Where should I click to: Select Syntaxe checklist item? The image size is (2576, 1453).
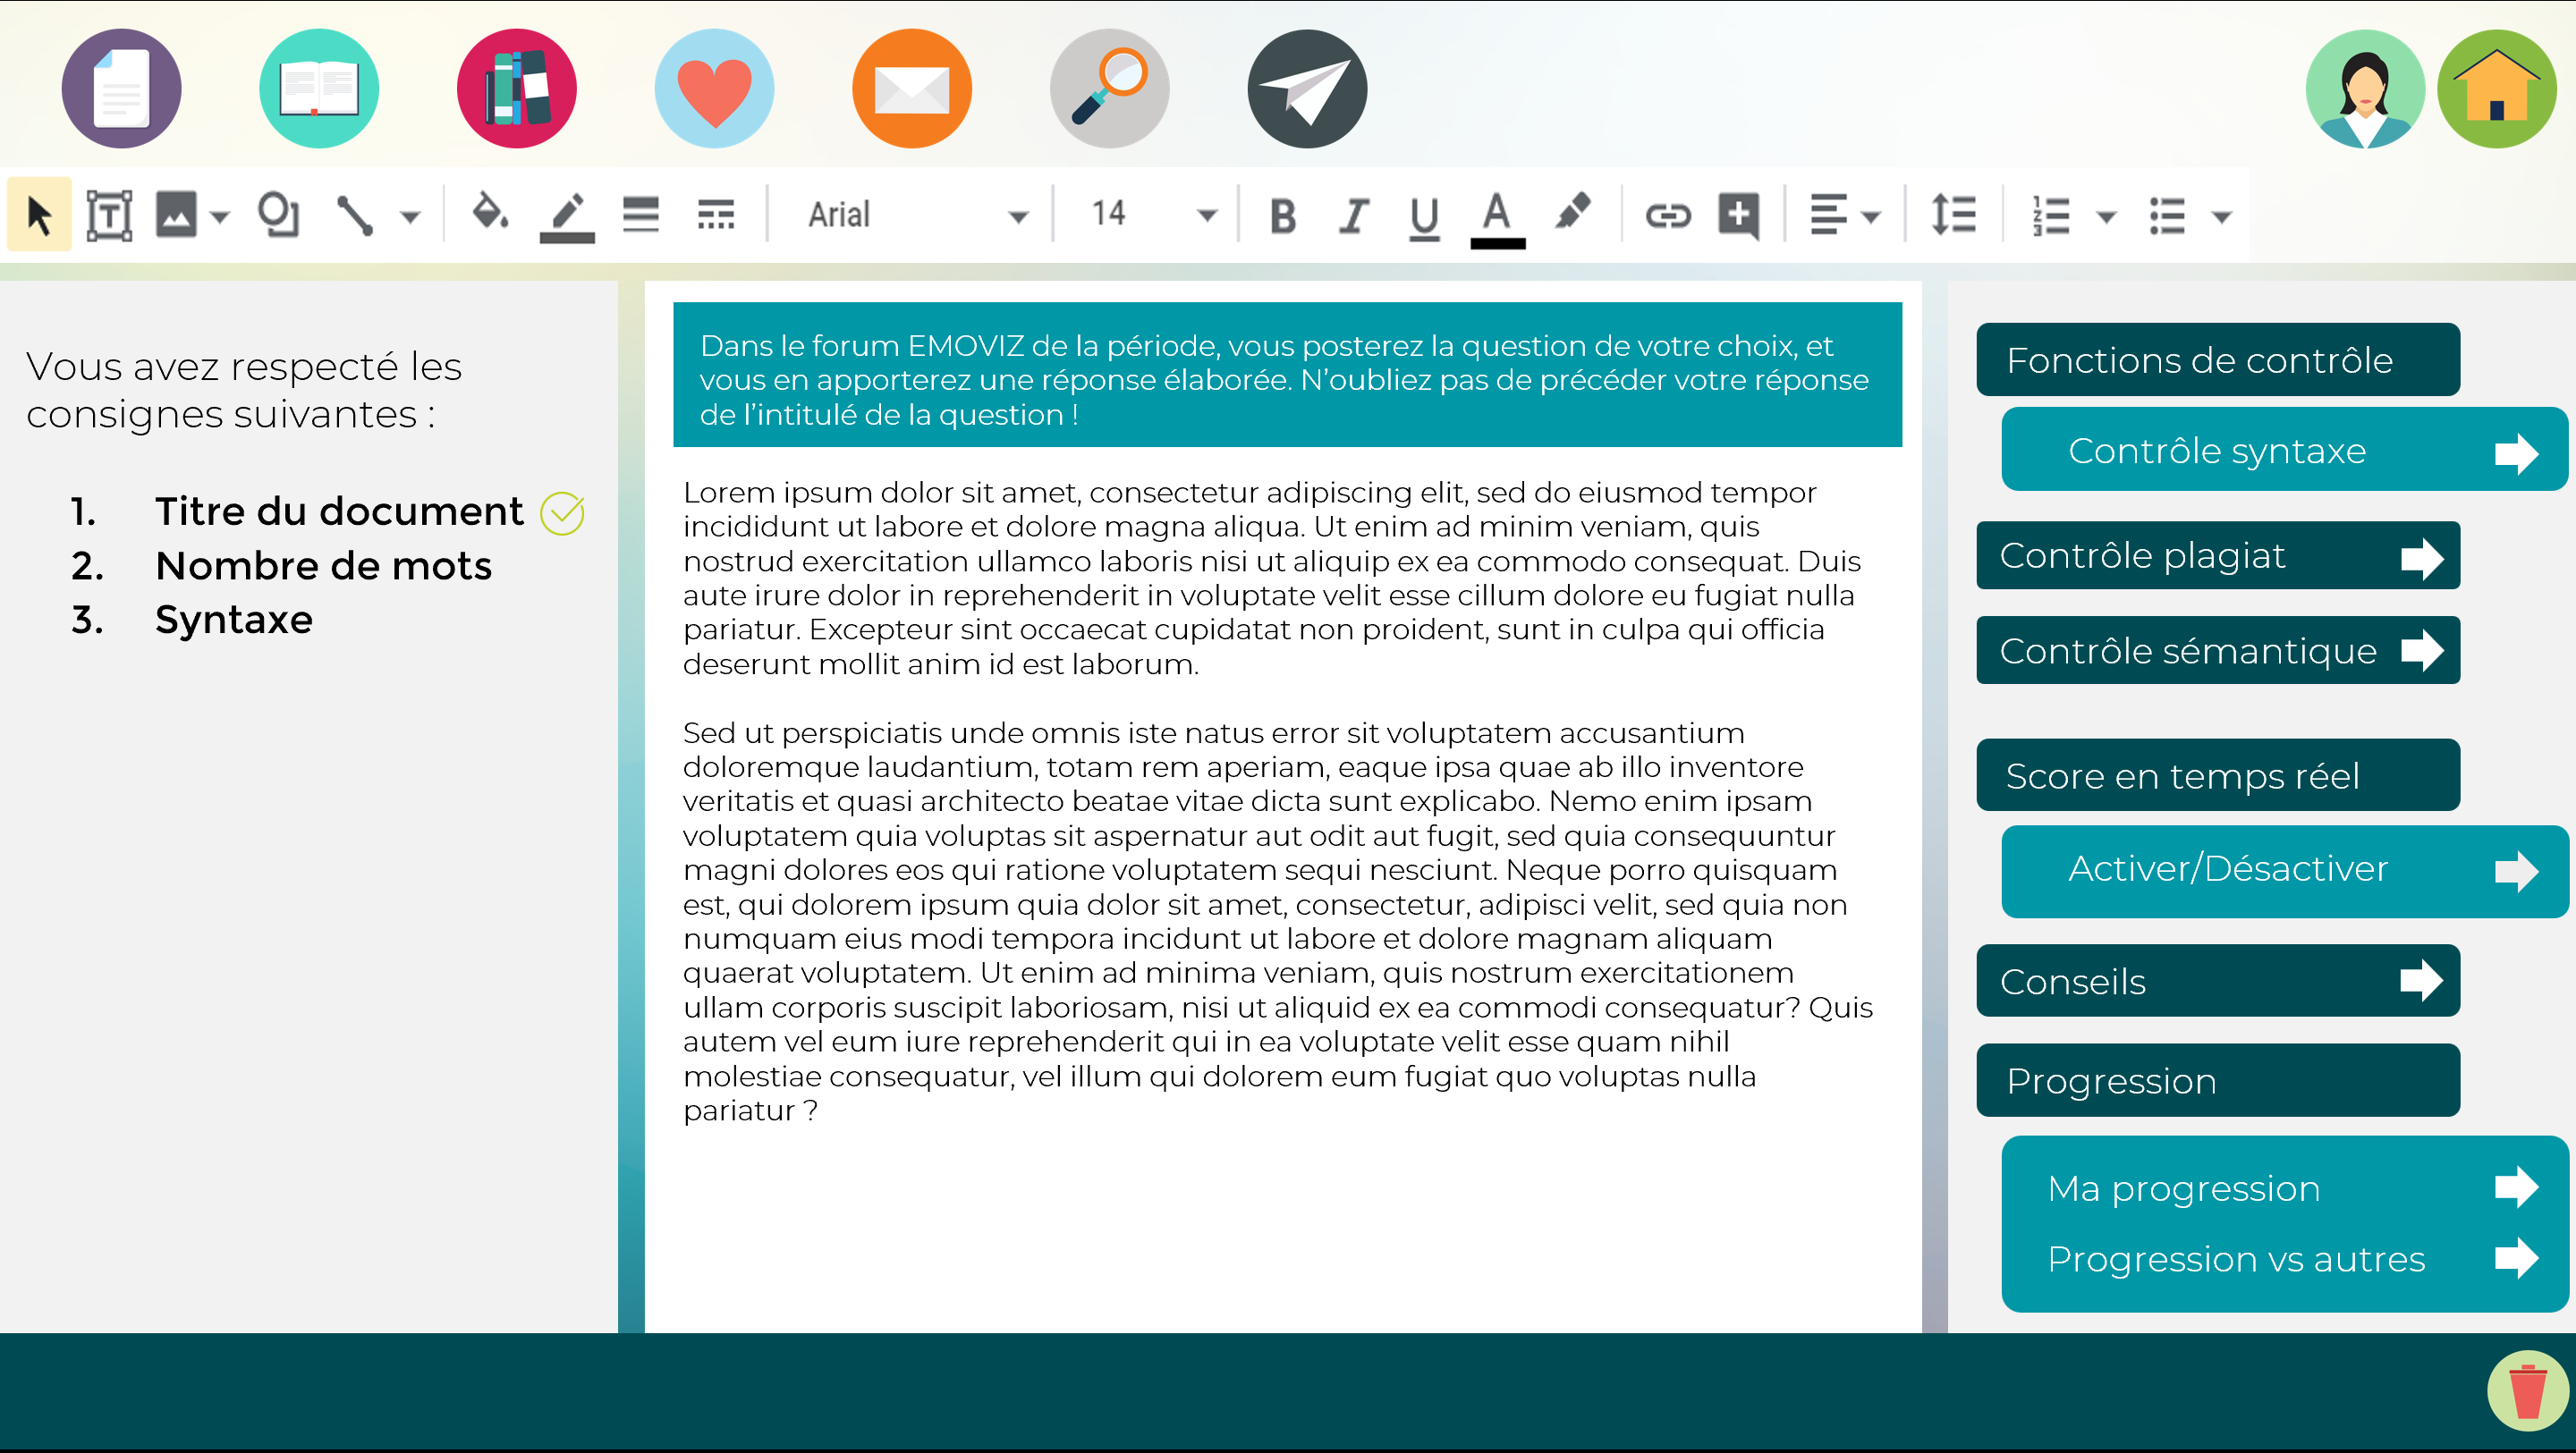pos(234,620)
